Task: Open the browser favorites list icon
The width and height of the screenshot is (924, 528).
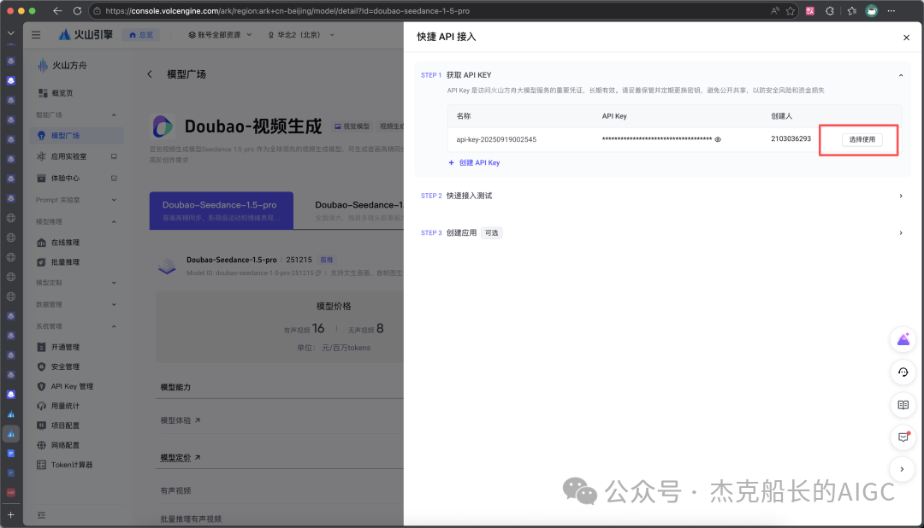Action: tap(851, 10)
